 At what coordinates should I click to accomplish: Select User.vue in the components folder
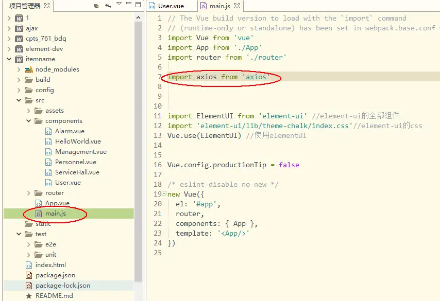[68, 183]
